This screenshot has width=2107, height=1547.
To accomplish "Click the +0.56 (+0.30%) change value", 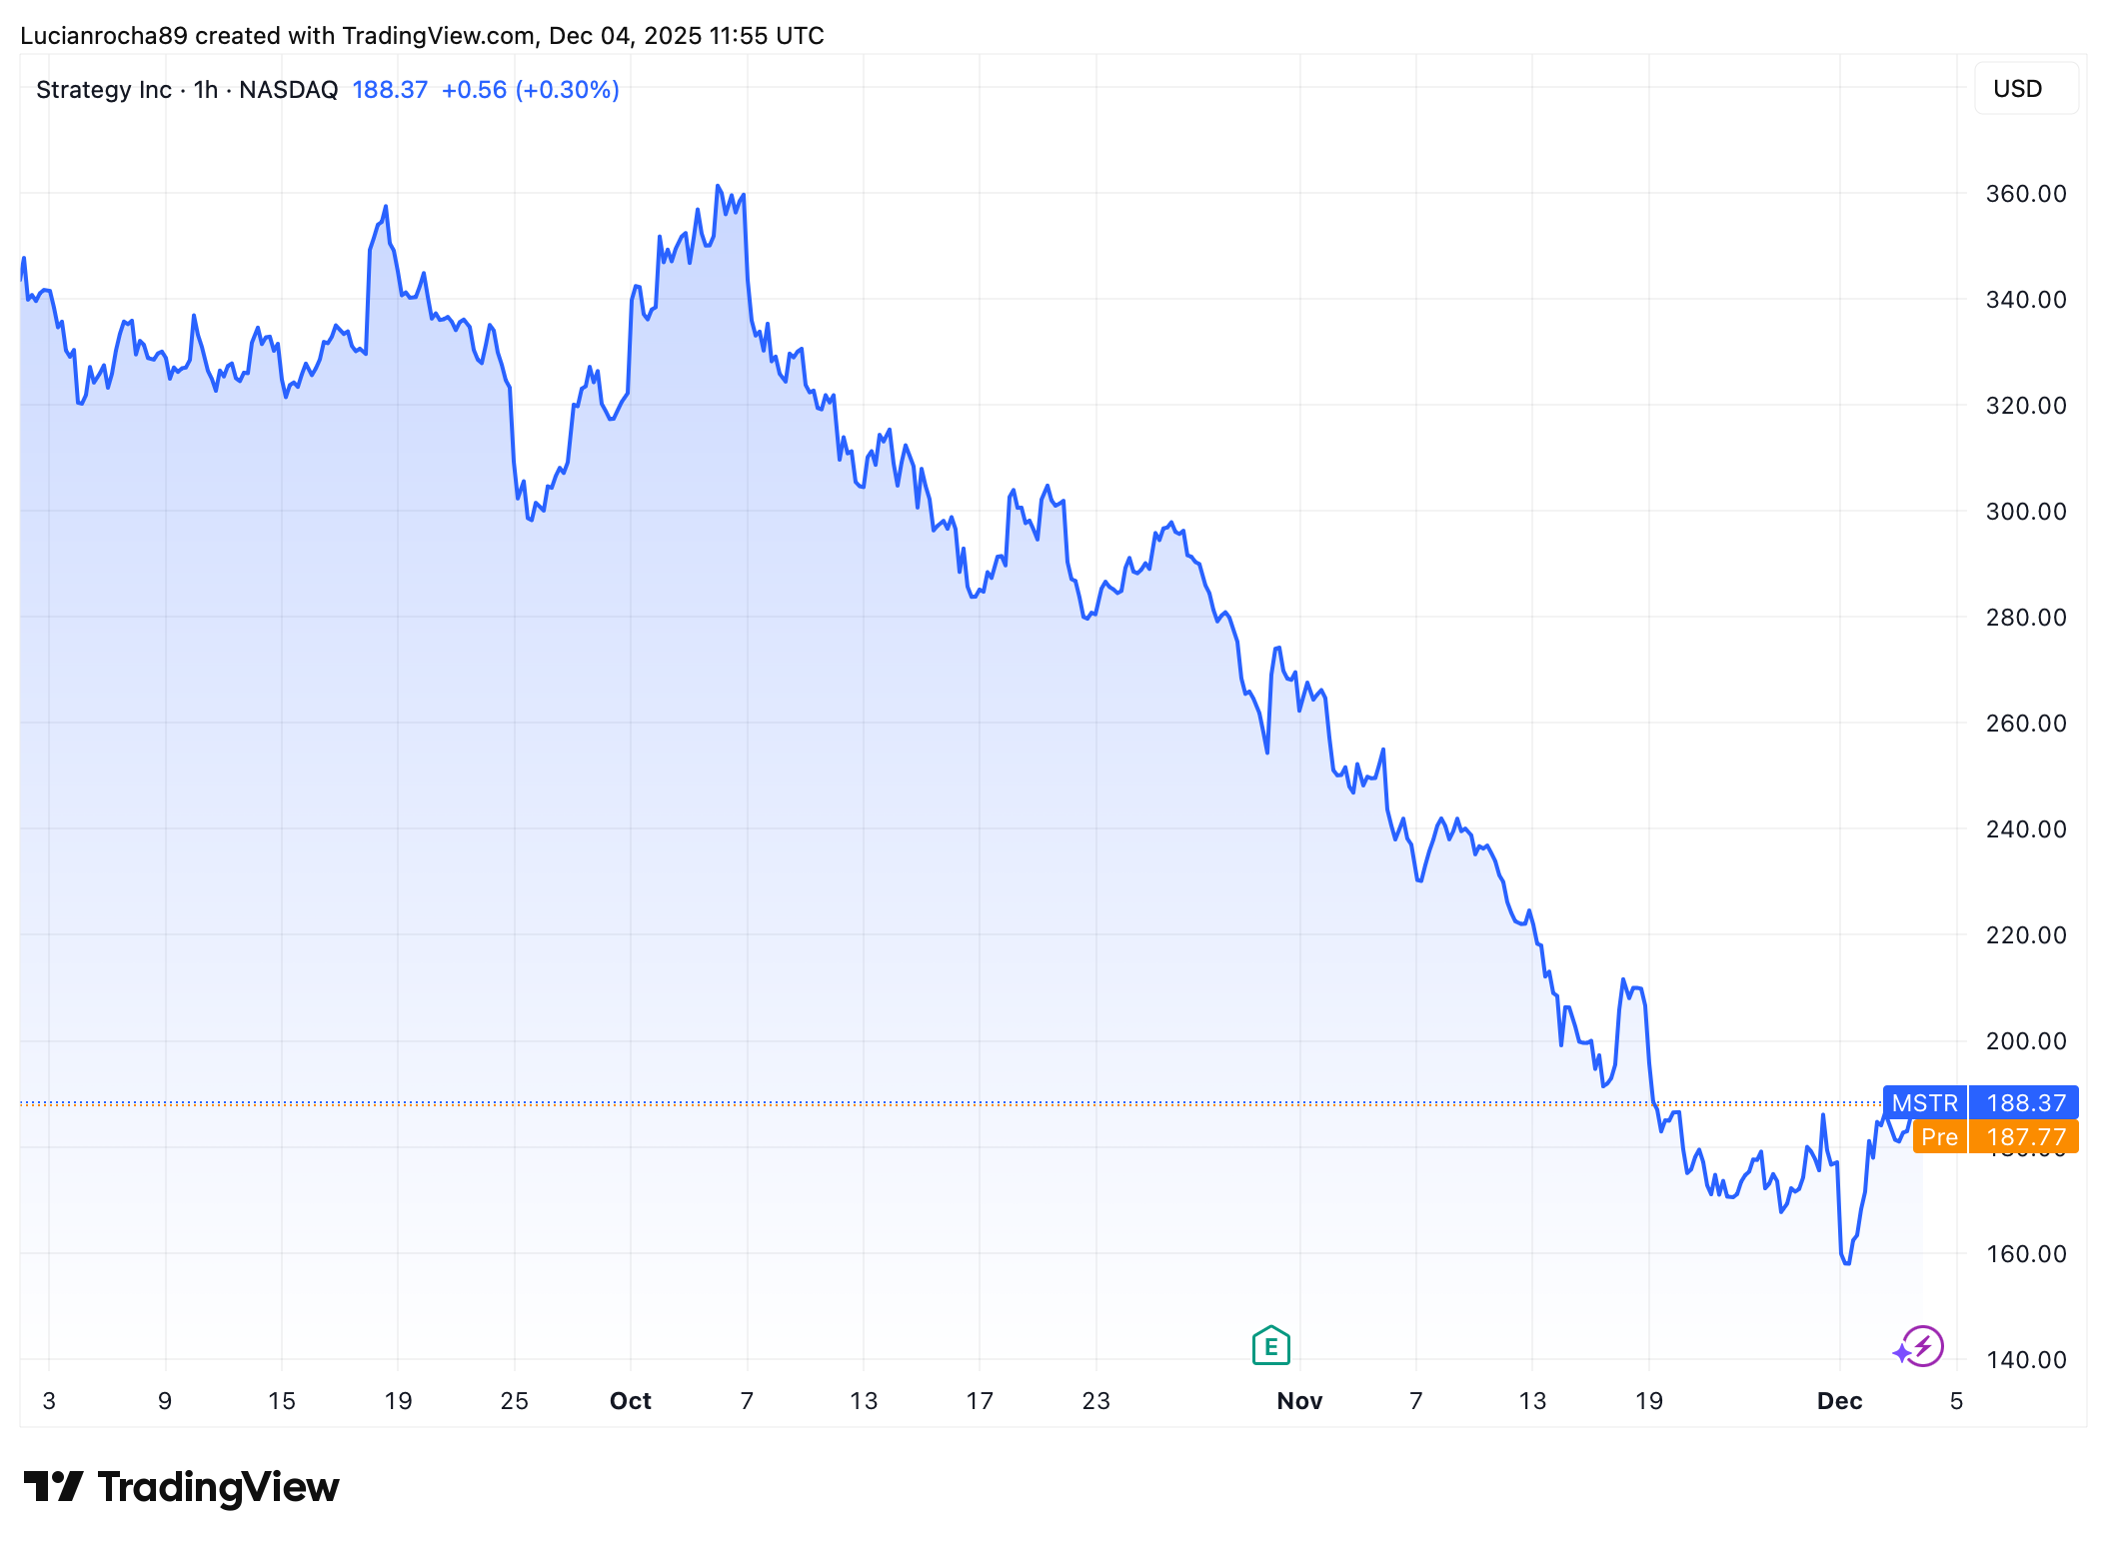I will (530, 90).
